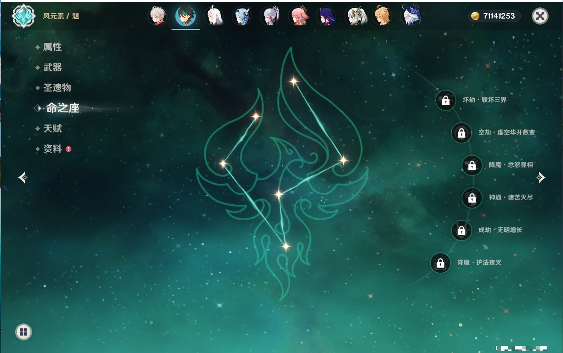Close the character screen with X

tap(540, 16)
